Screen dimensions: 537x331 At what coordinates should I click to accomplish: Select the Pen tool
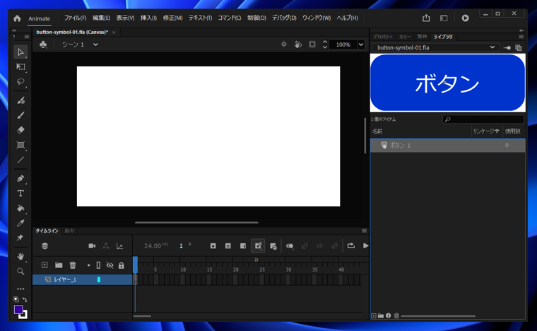(20, 178)
